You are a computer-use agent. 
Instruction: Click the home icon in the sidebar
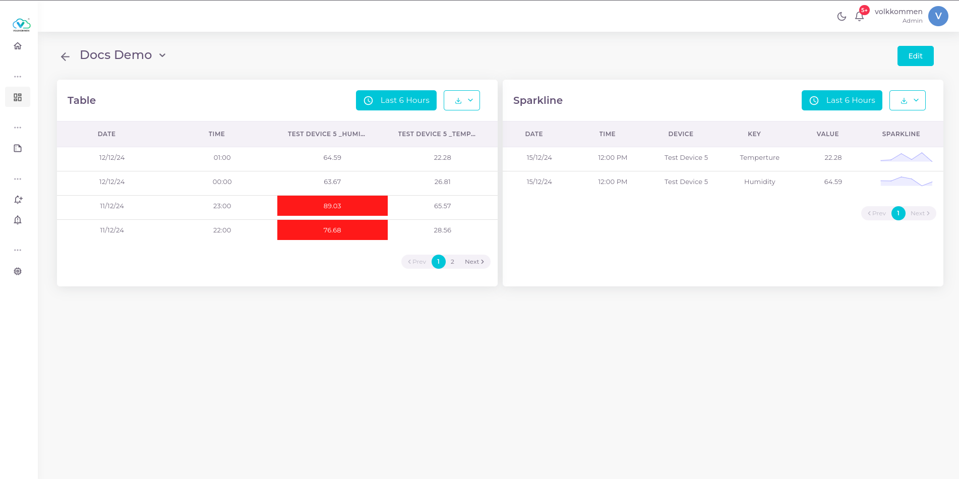point(18,46)
